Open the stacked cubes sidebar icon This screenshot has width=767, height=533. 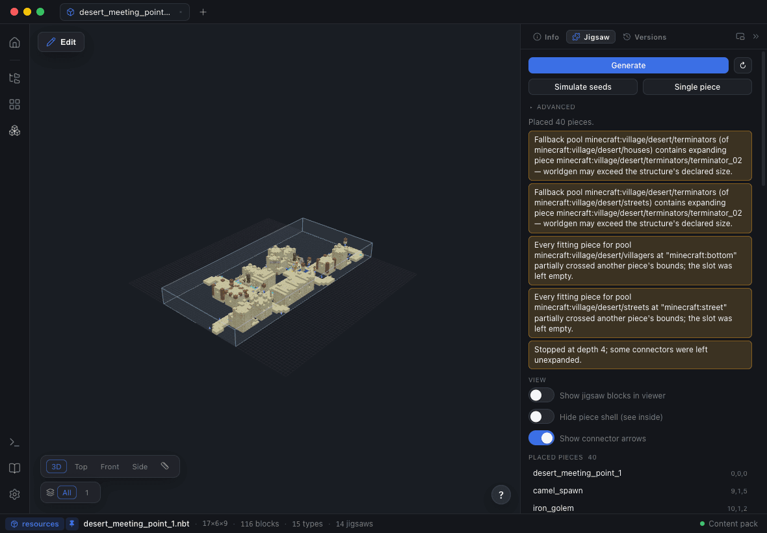[15, 131]
